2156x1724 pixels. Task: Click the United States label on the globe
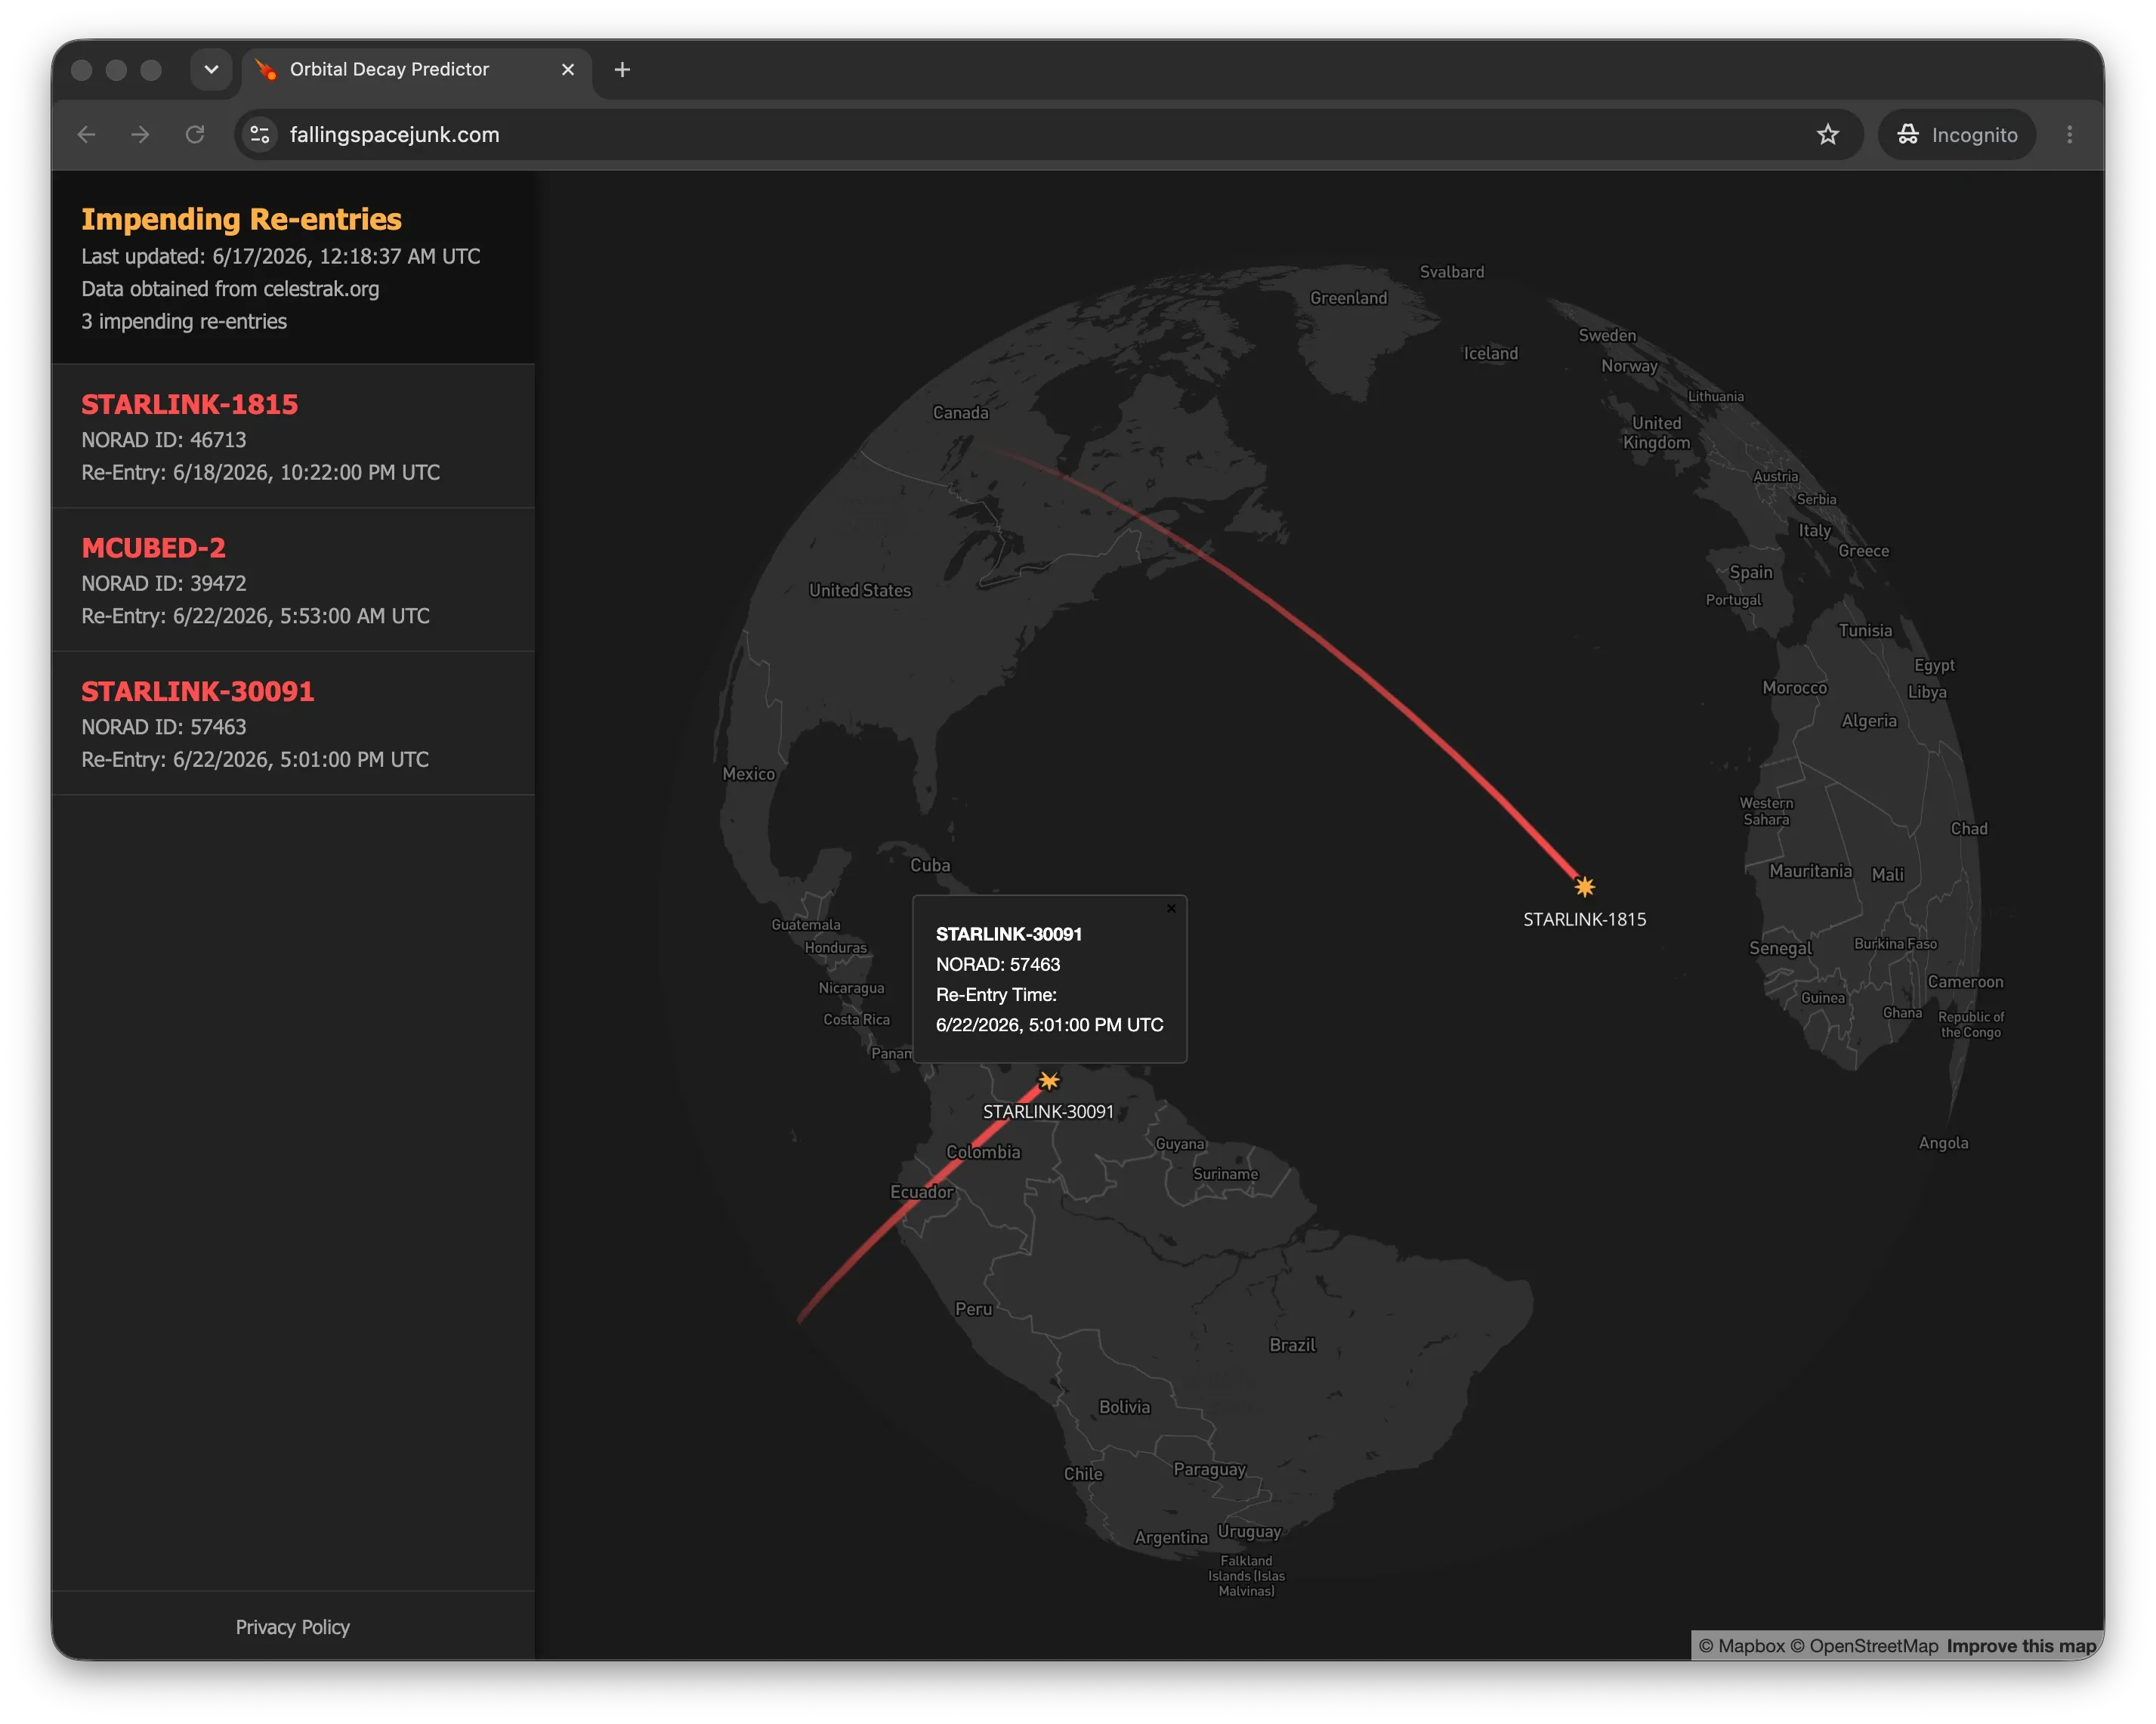tap(860, 590)
